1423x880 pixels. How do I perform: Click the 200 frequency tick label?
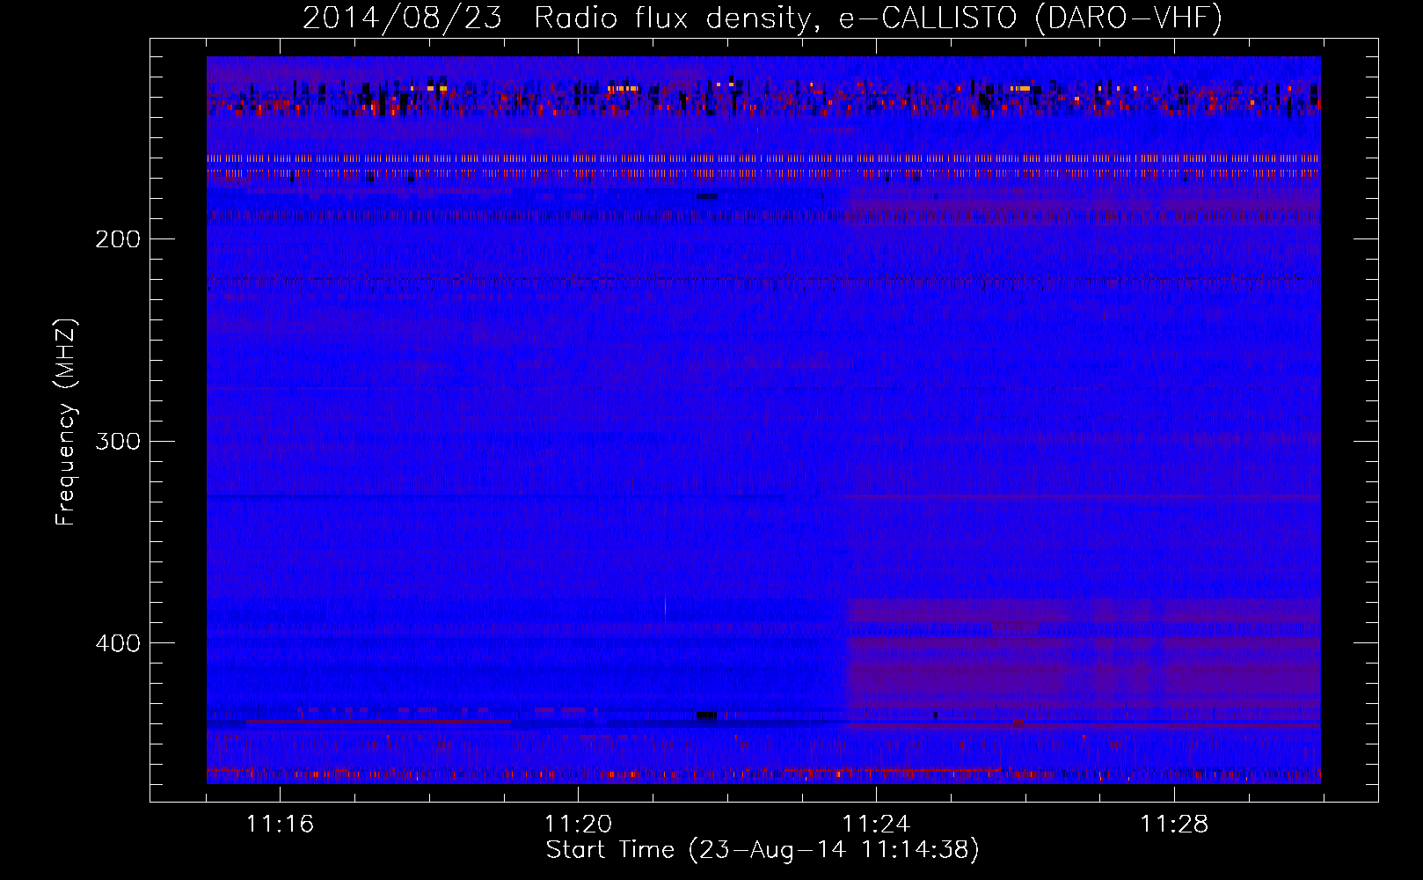[118, 239]
